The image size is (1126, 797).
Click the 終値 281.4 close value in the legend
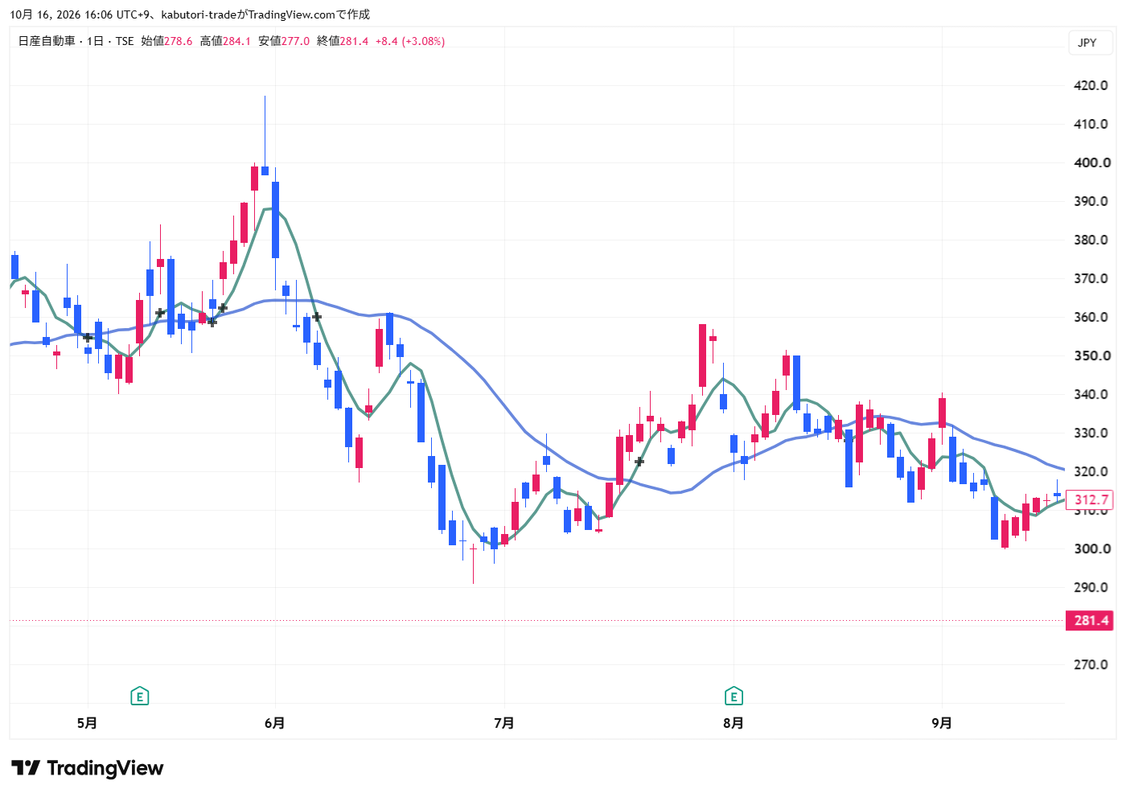click(343, 41)
